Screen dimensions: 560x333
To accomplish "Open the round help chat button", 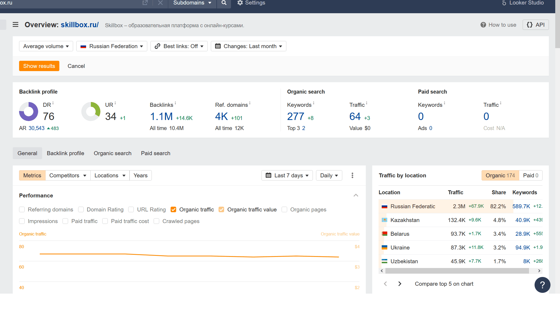I will click(542, 285).
